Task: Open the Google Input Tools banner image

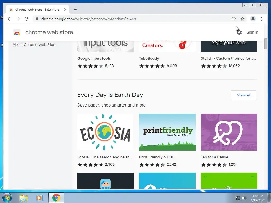Action: click(x=105, y=46)
